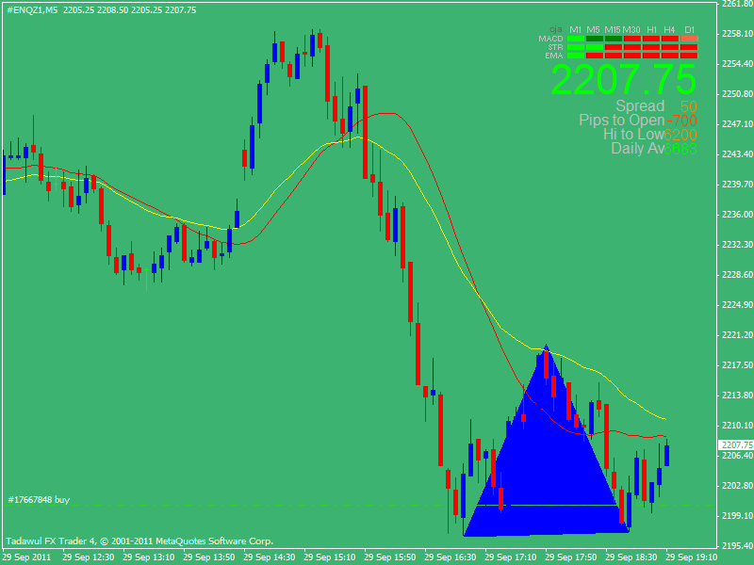Click the Spread value label
Viewport: 754px width, 565px height.
click(x=640, y=106)
